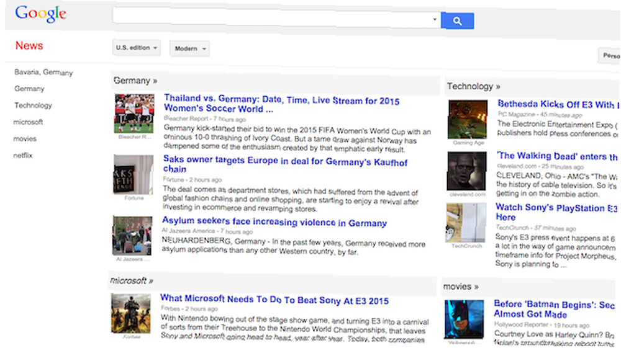The width and height of the screenshot is (621, 348).
Task: Open the movies » section header
Action: point(461,287)
